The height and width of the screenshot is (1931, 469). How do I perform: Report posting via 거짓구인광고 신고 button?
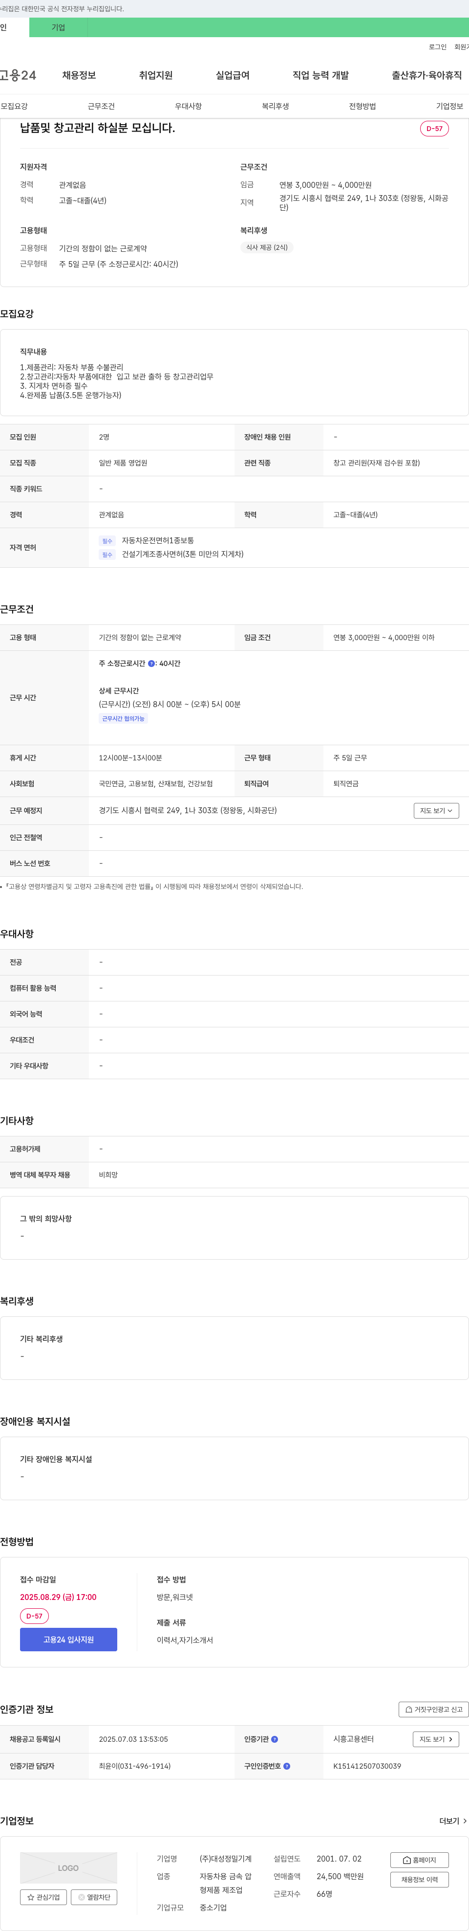[x=434, y=1709]
